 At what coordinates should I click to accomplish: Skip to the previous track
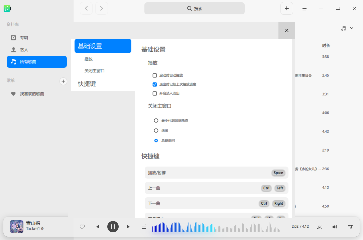(98, 227)
